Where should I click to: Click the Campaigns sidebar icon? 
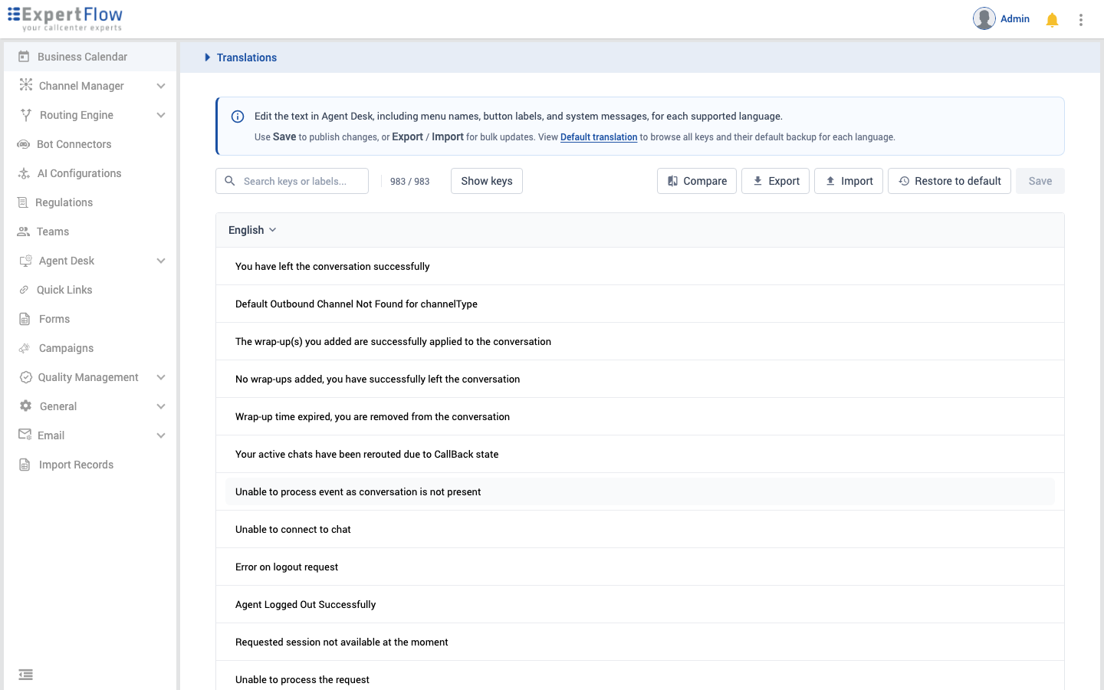pyautogui.click(x=25, y=348)
